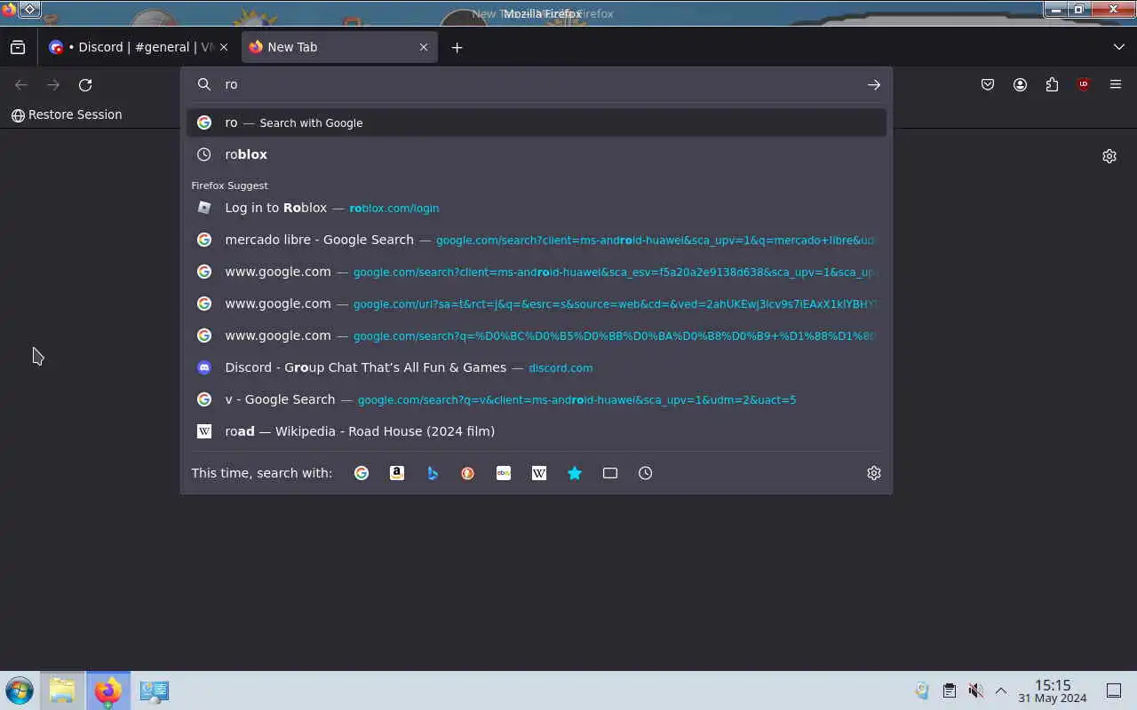Screen dimensions: 1137x710
Task: Open 'mercado libre - Google Search' suggestion
Action: tap(537, 240)
